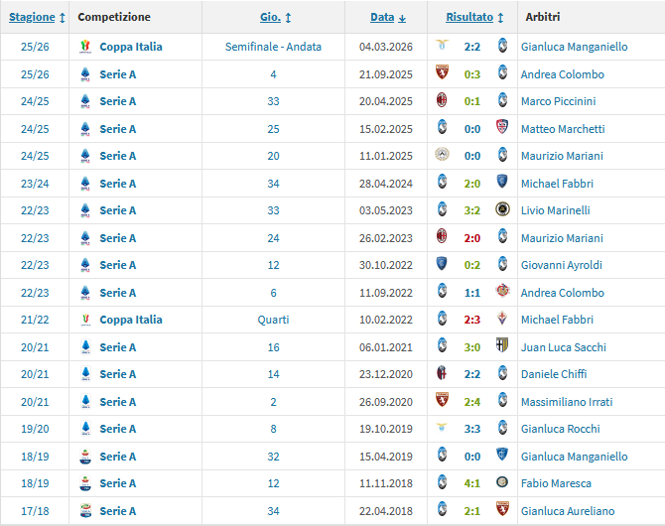Viewport: 665px width, 526px height.
Task: Click the Udinese crest in the 11.01.2025 match
Action: tap(442, 156)
